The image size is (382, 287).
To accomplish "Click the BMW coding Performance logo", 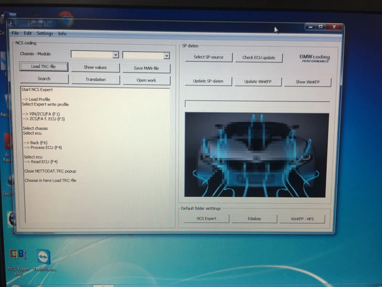I will [315, 58].
